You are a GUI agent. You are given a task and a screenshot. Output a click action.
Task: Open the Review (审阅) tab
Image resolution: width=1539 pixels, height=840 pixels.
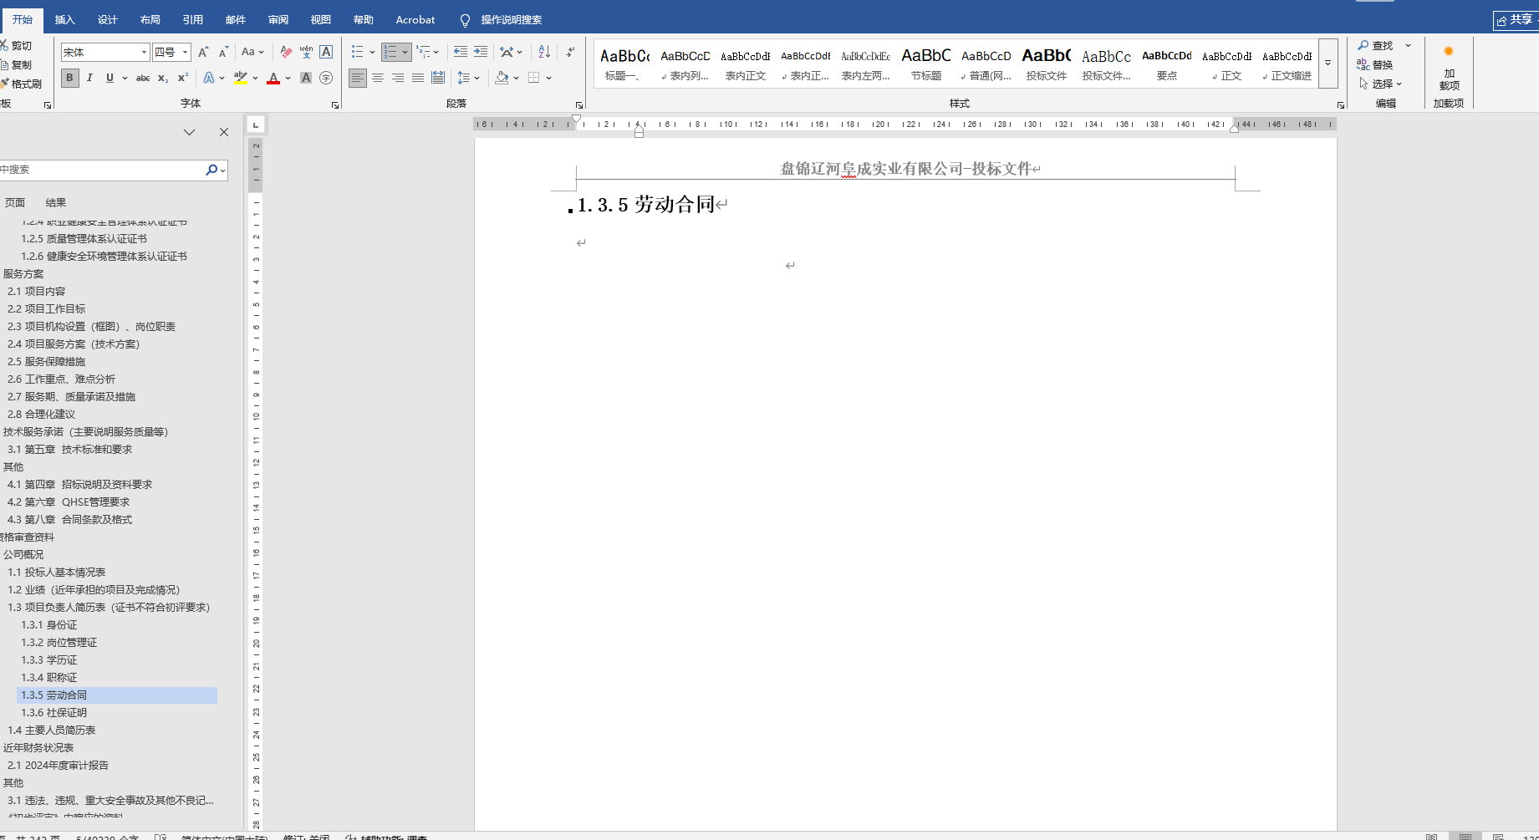pos(278,20)
